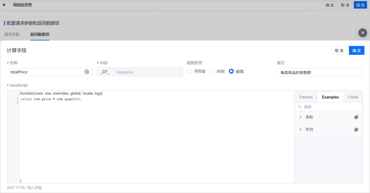Confirm the calculated field with 确定
This screenshot has height=193, width=370.
pos(356,50)
